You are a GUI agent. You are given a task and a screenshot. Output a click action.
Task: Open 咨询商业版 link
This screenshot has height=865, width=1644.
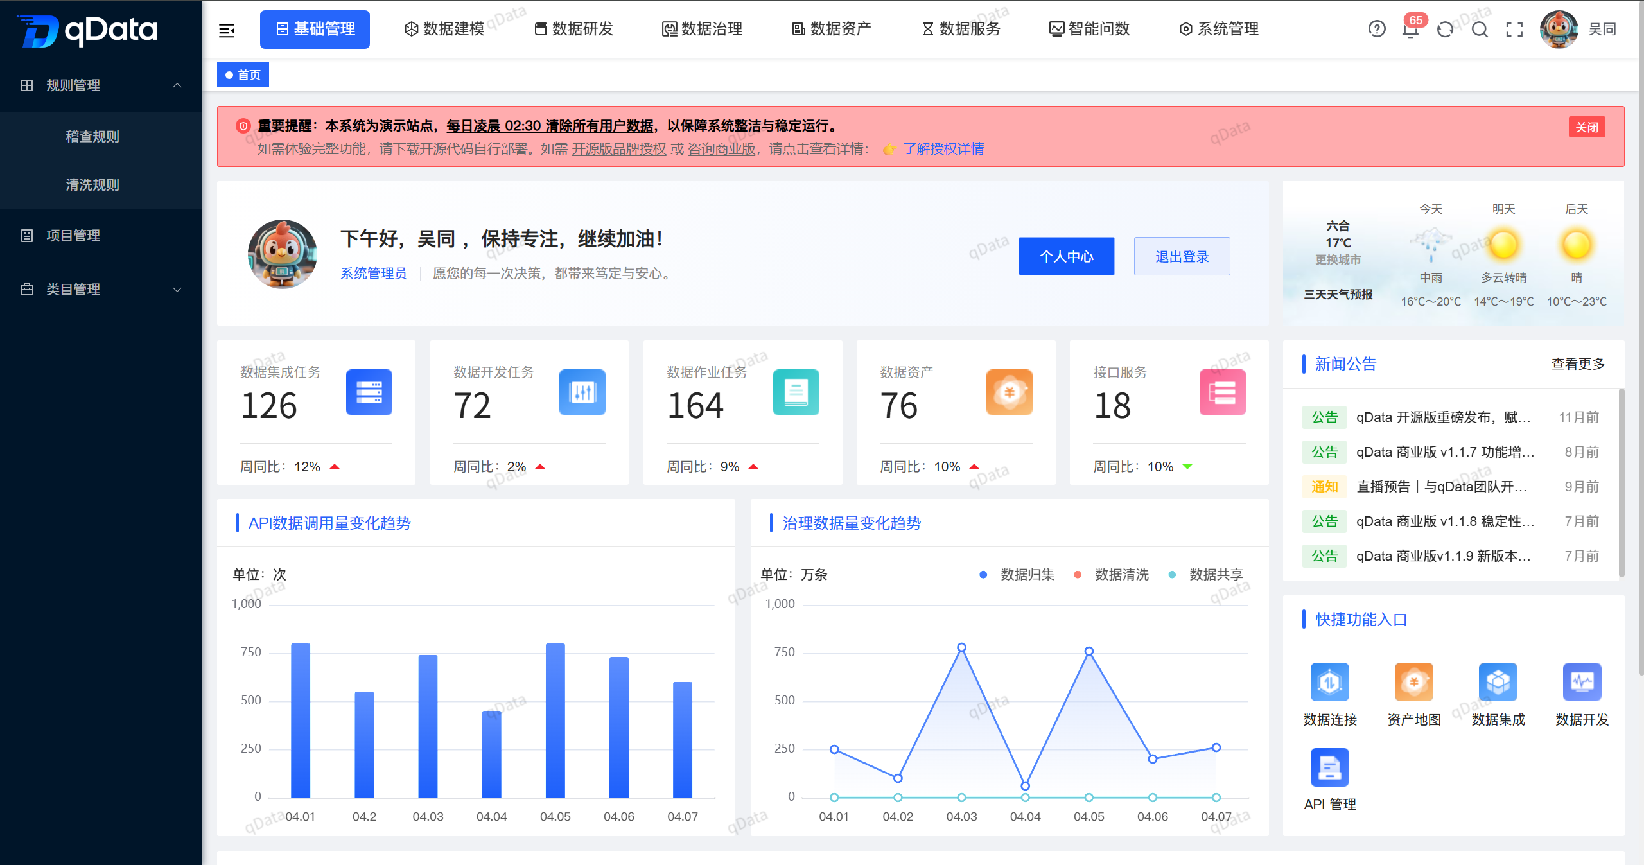pyautogui.click(x=722, y=149)
